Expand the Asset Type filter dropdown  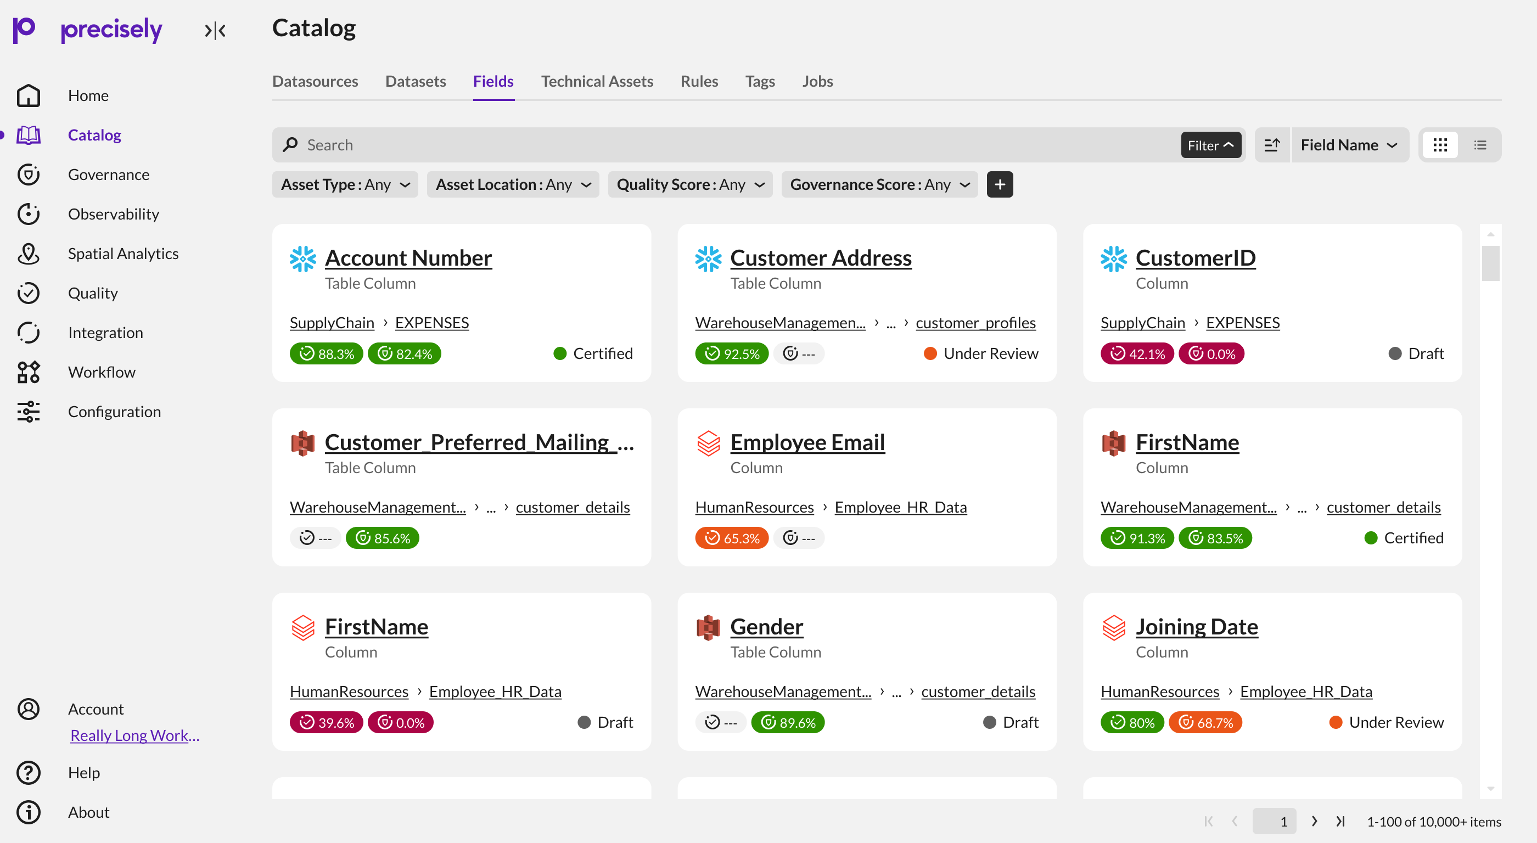point(345,184)
